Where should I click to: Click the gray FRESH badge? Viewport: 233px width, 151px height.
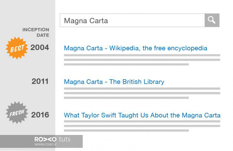[17, 113]
